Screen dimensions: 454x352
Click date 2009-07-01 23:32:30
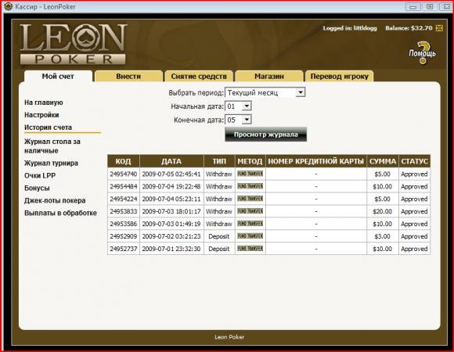171,249
